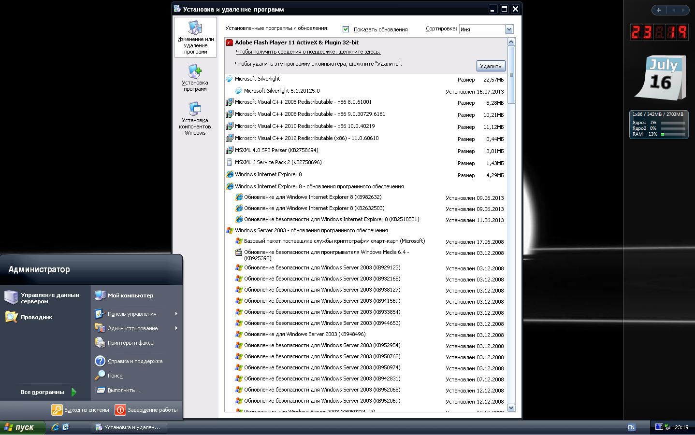This screenshot has height=435, width=695.
Task: Open the Sort by (Сортировка) dropdown
Action: click(509, 29)
